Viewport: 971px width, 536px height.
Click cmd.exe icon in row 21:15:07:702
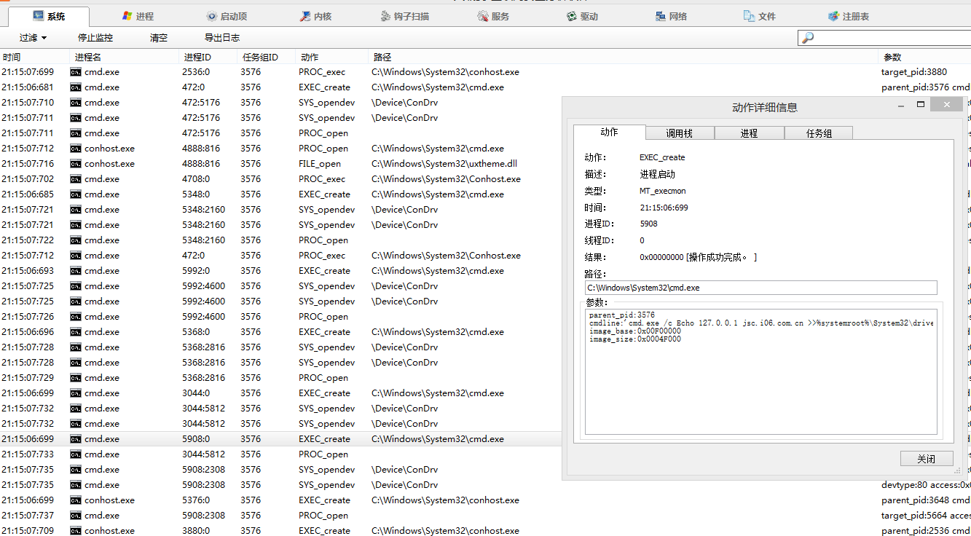click(75, 179)
